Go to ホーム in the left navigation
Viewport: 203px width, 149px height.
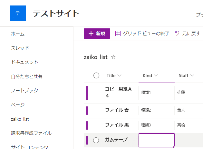click(x=18, y=34)
